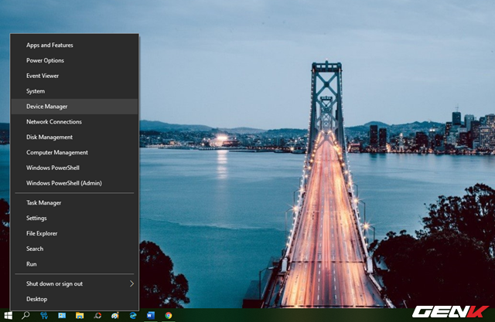The image size is (495, 322).
Task: Open Google Chrome from the taskbar
Action: click(x=169, y=315)
